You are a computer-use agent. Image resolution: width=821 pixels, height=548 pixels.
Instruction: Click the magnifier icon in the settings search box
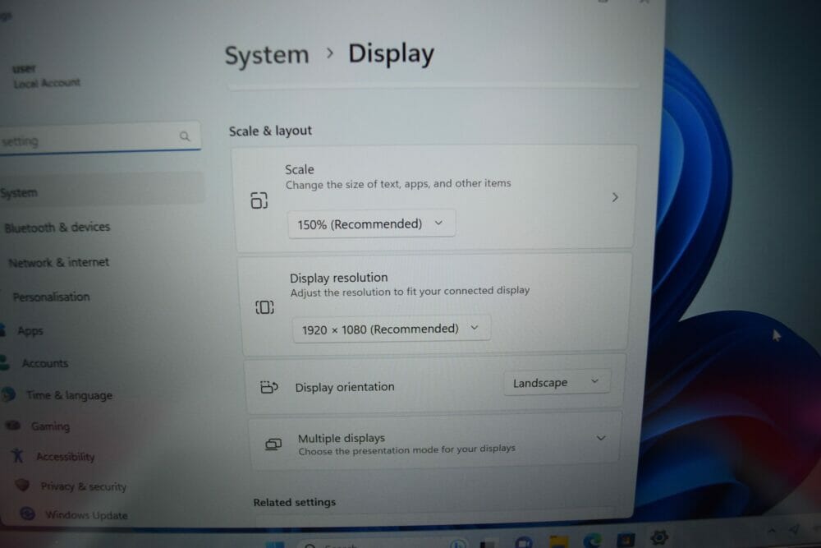(184, 136)
